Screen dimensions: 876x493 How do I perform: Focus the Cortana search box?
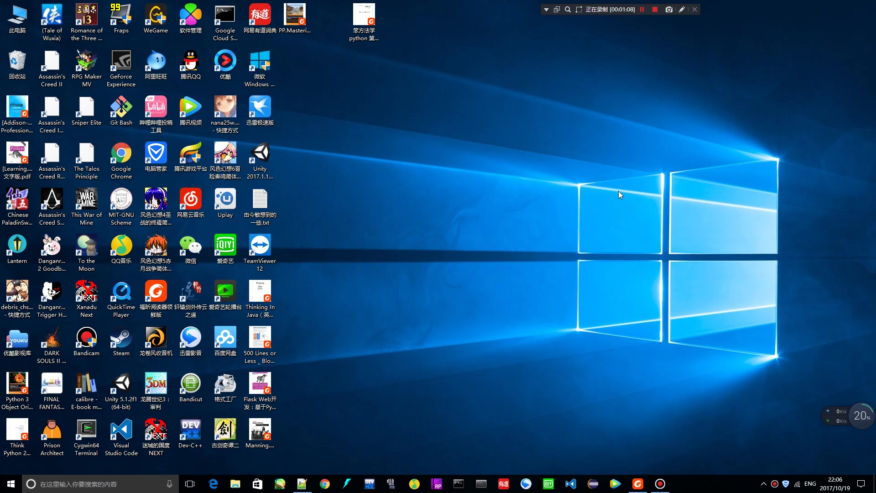click(x=100, y=484)
